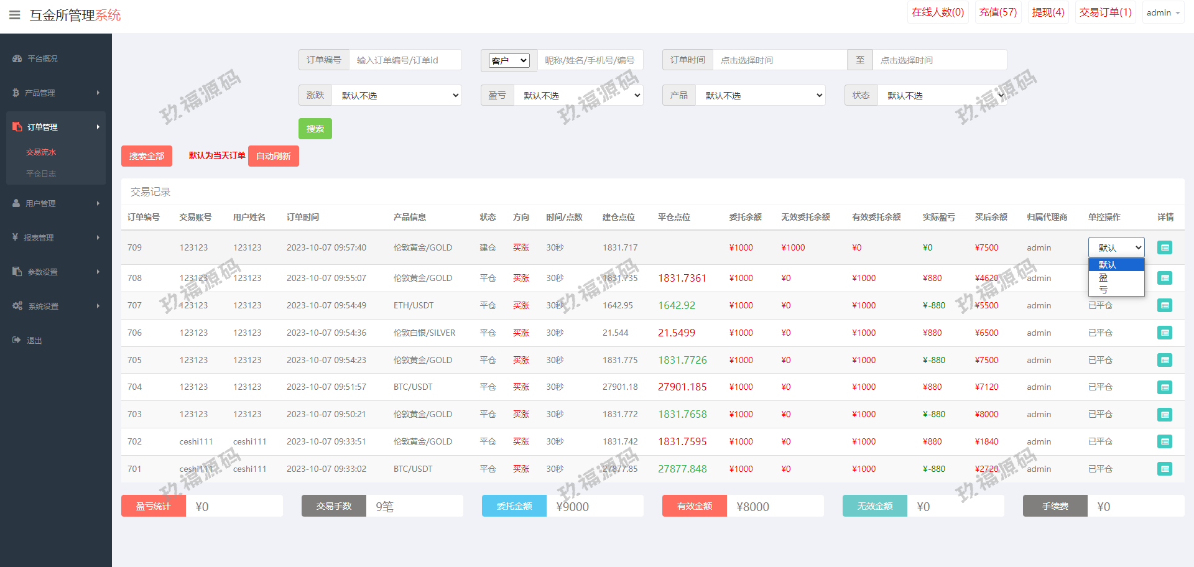Click the 系统设置 gears icon in sidebar
This screenshot has width=1194, height=567.
point(17,306)
